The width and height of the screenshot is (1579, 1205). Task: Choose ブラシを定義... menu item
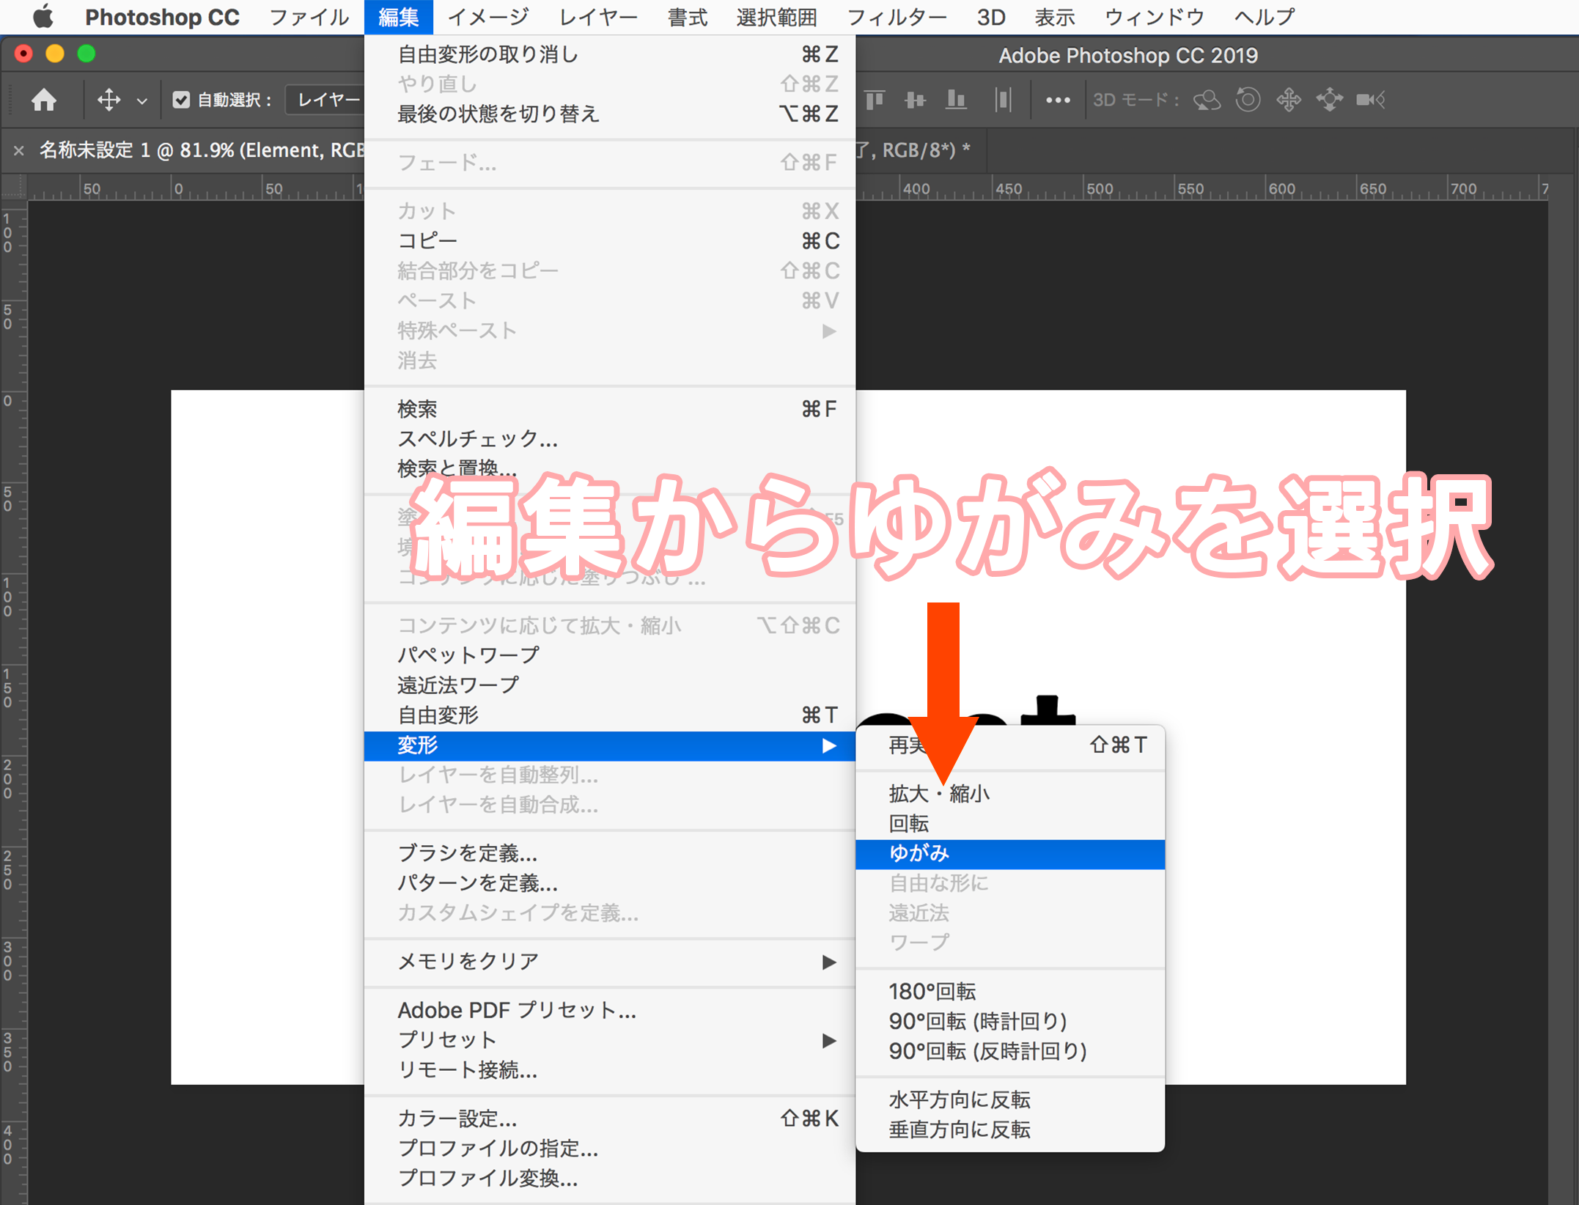pyautogui.click(x=610, y=853)
